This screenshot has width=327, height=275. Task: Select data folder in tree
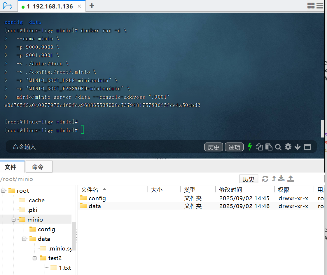pos(40,239)
